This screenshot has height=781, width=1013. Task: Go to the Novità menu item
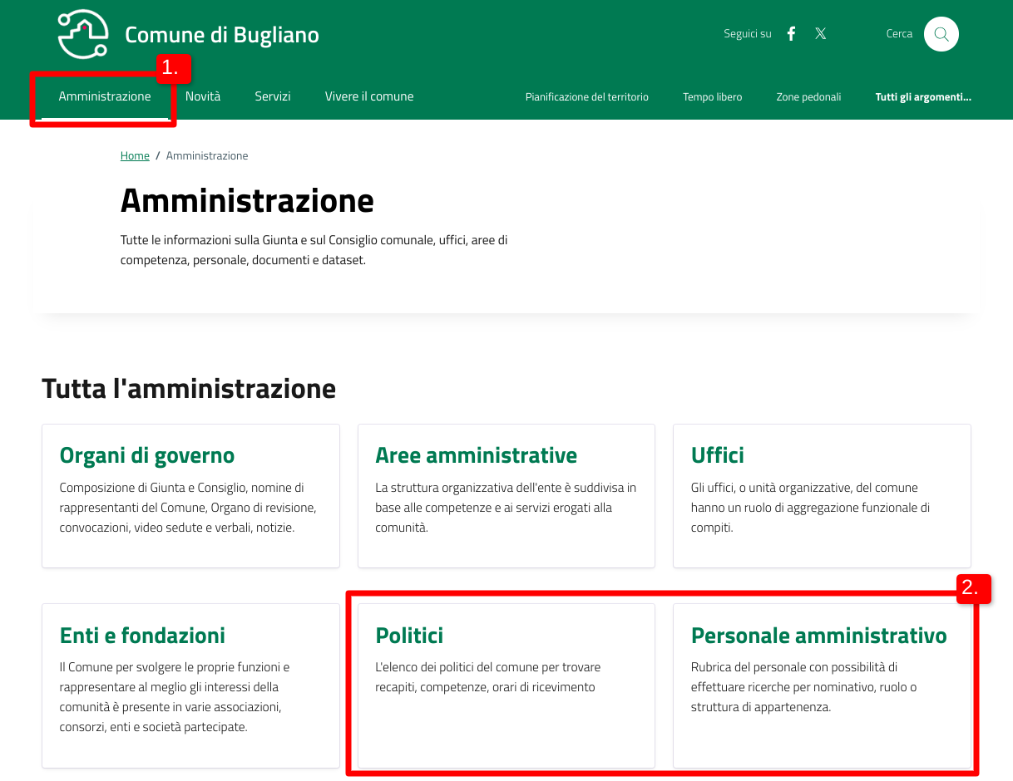coord(203,96)
